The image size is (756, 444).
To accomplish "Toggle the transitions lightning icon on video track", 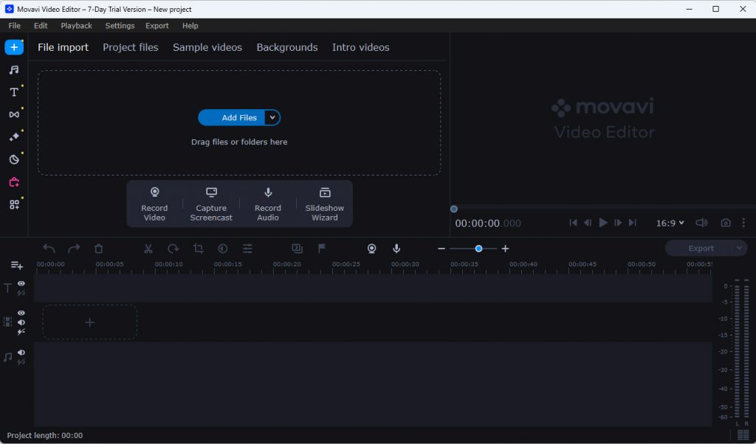I will (x=21, y=333).
